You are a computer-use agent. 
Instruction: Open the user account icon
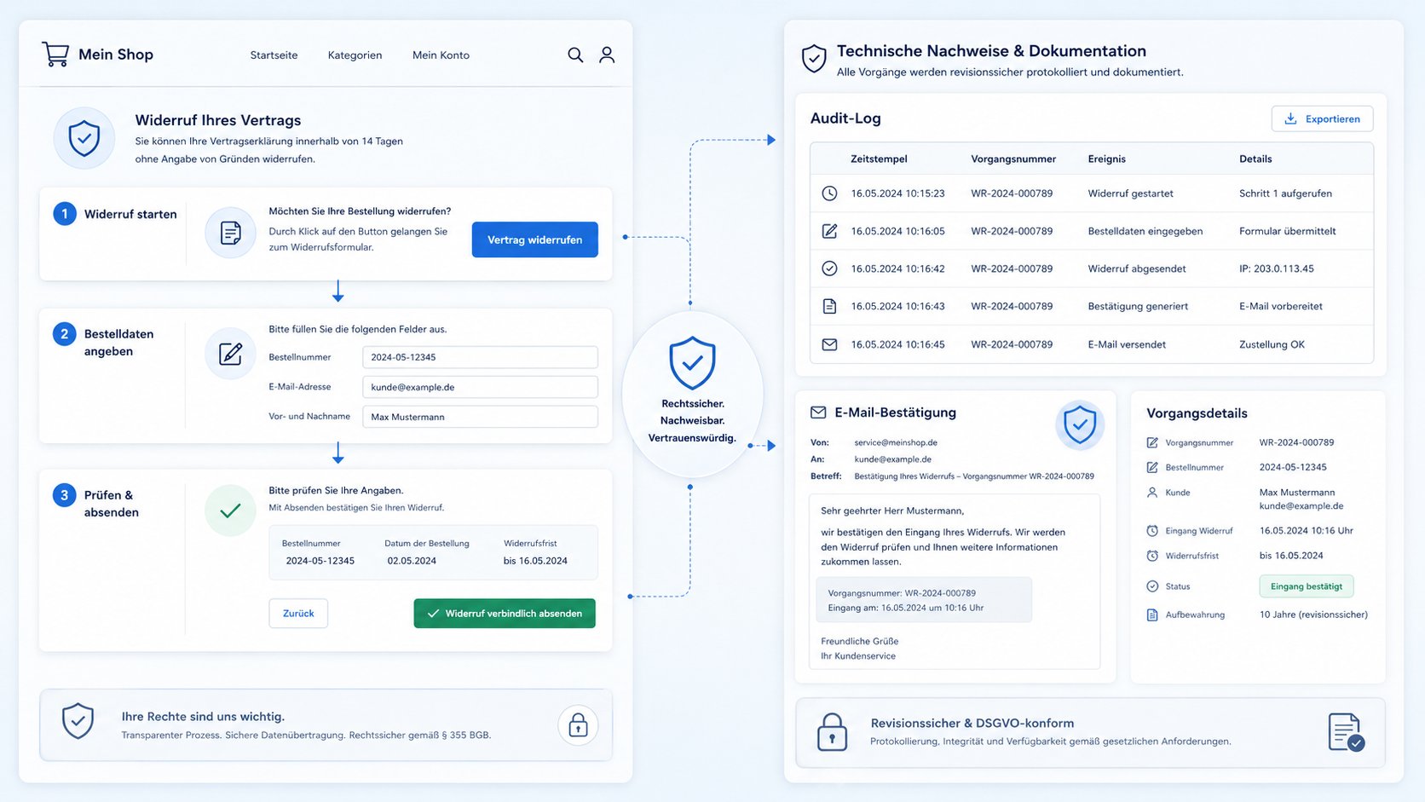point(607,55)
